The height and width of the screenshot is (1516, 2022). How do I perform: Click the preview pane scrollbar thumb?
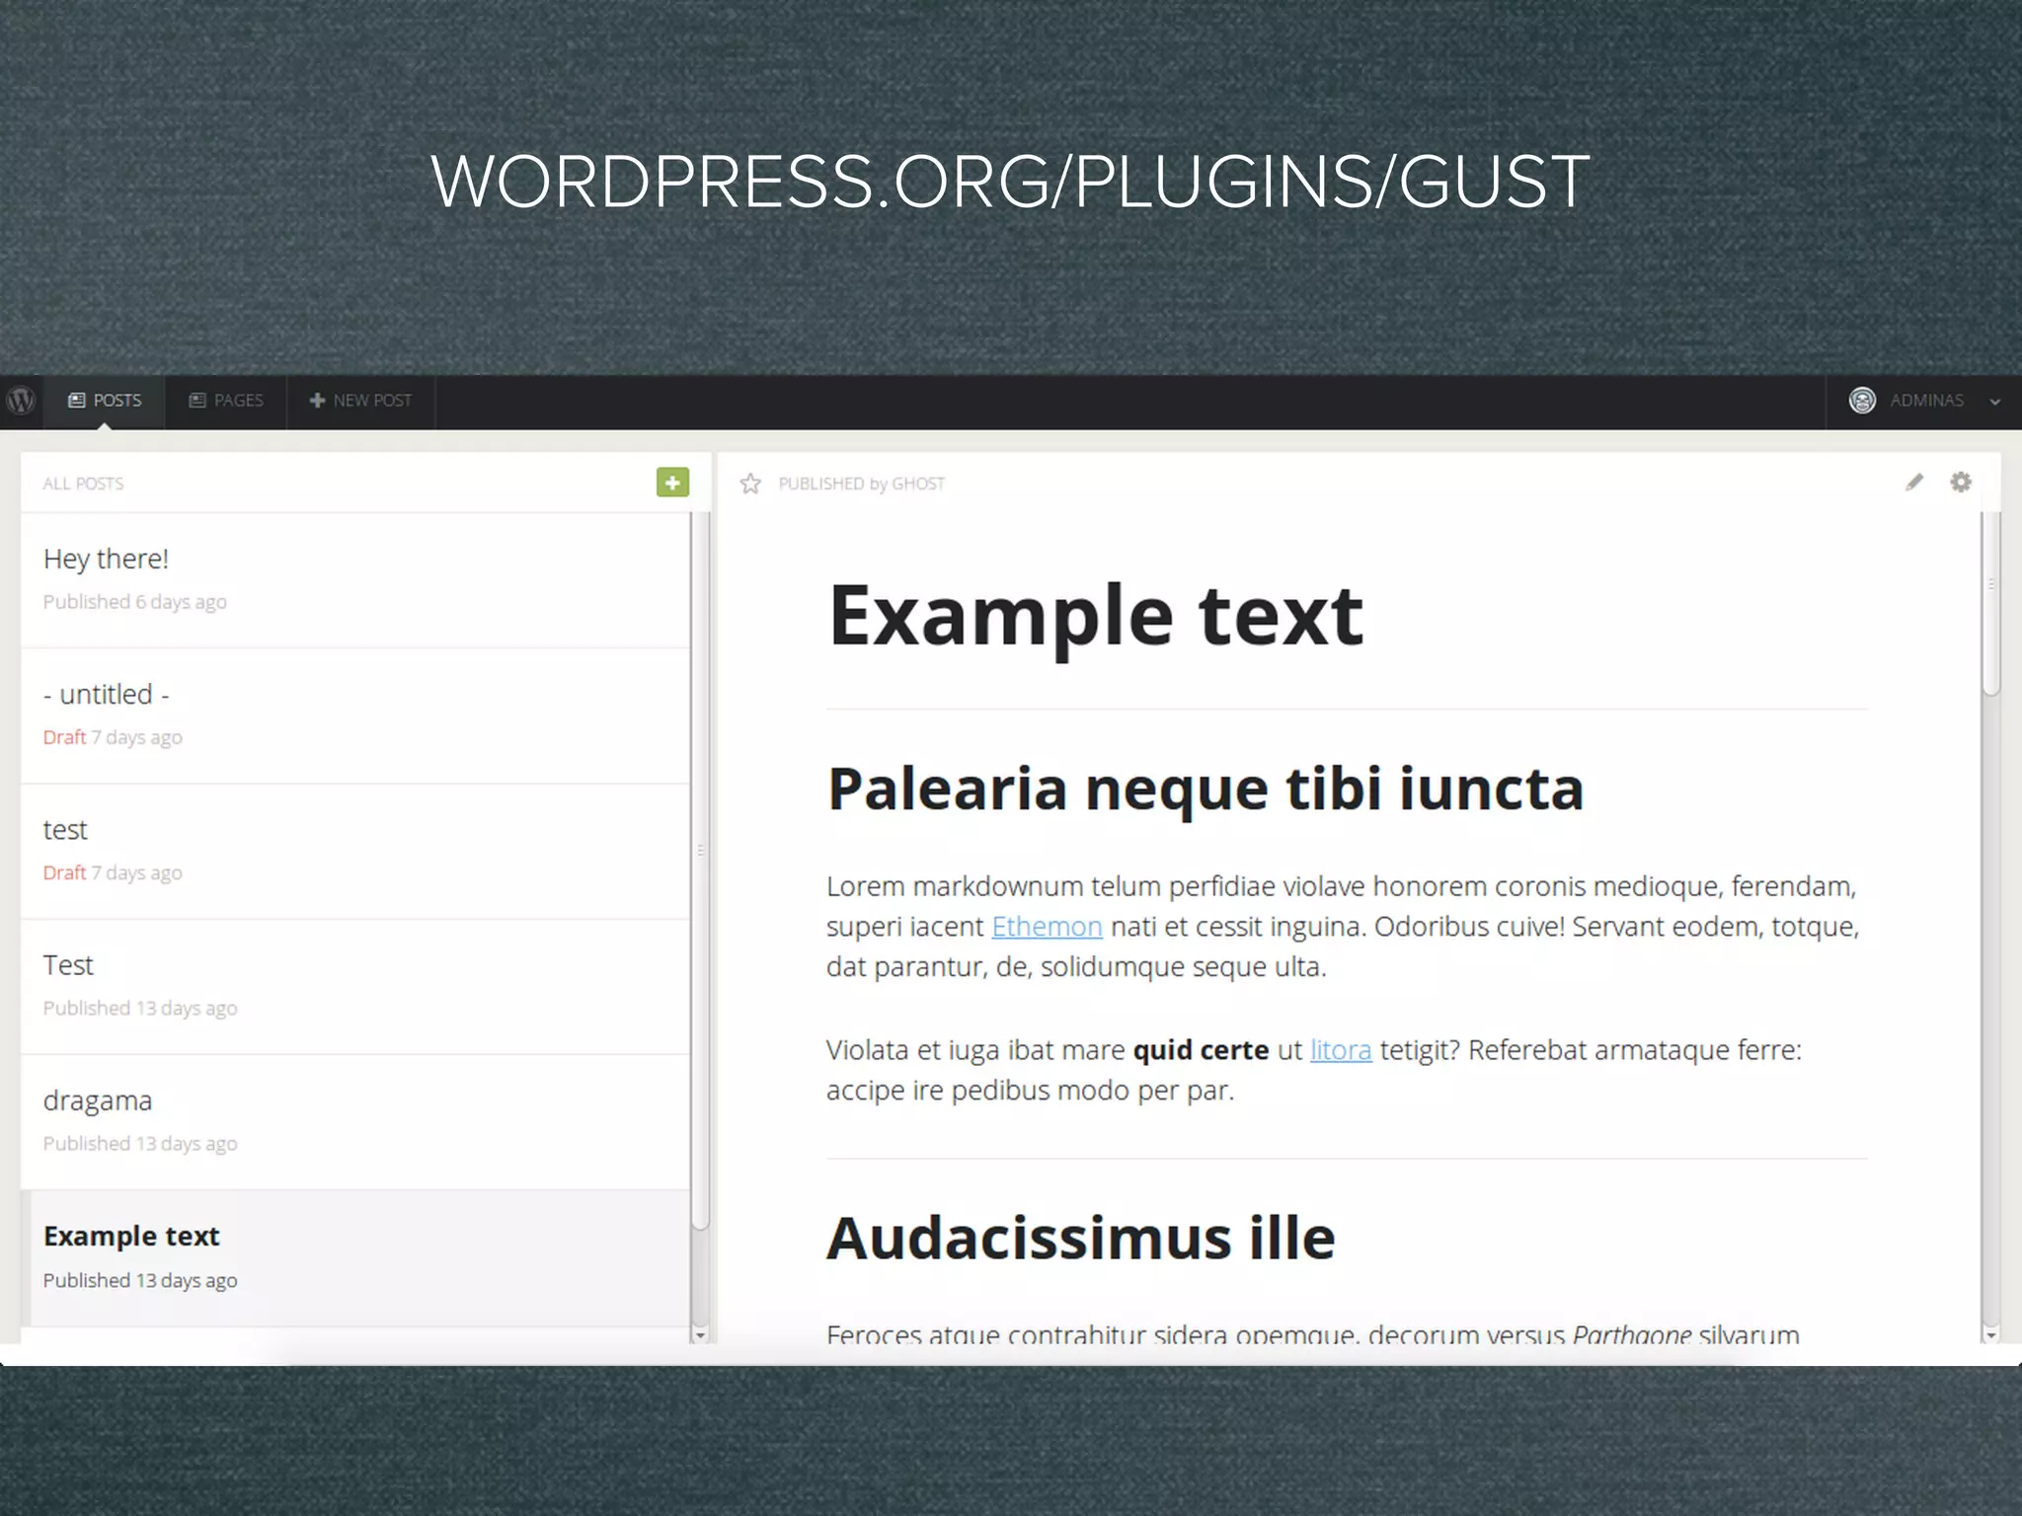pos(1991,604)
